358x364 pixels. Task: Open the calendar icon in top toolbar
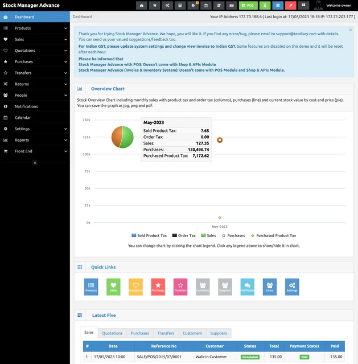click(x=206, y=5)
